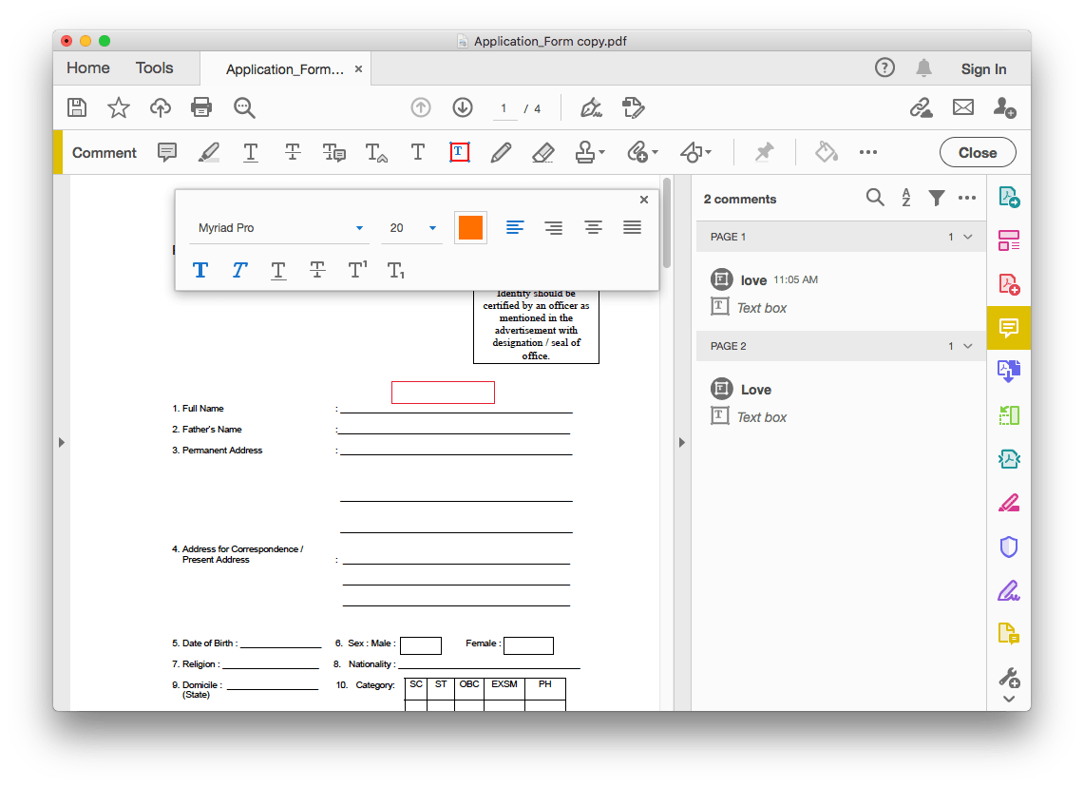This screenshot has width=1084, height=787.
Task: Open the Fill & Sign tool
Action: pyautogui.click(x=1009, y=590)
